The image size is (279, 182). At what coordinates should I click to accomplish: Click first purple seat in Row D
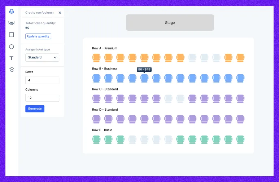coord(96,119)
